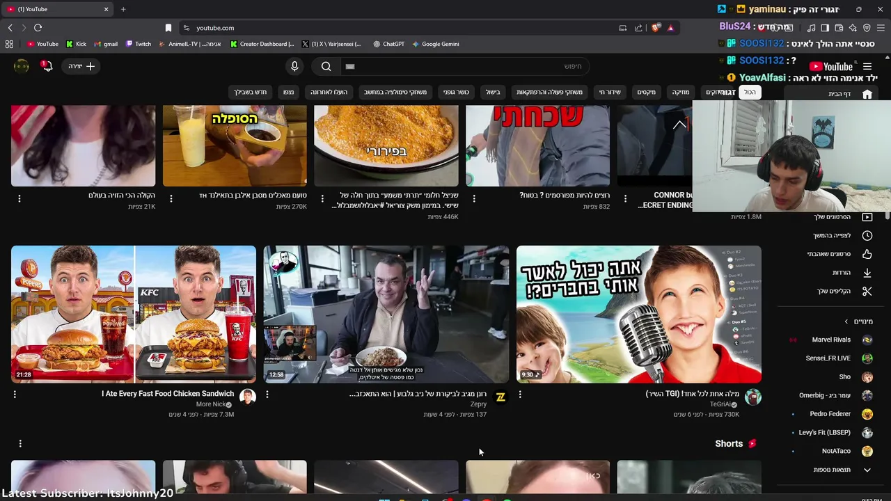
Task: Open Pedro Federer subscription channel
Action: [831, 414]
